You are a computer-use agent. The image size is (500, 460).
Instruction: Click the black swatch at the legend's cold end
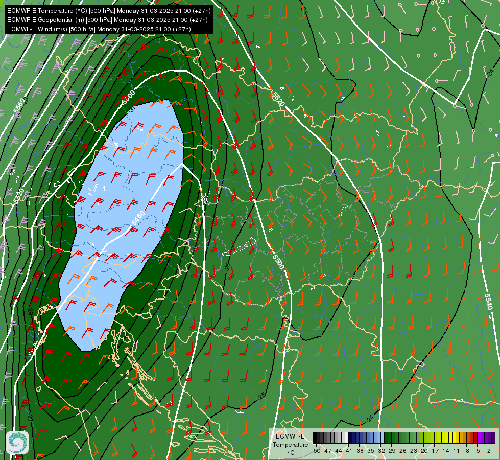tap(315, 438)
